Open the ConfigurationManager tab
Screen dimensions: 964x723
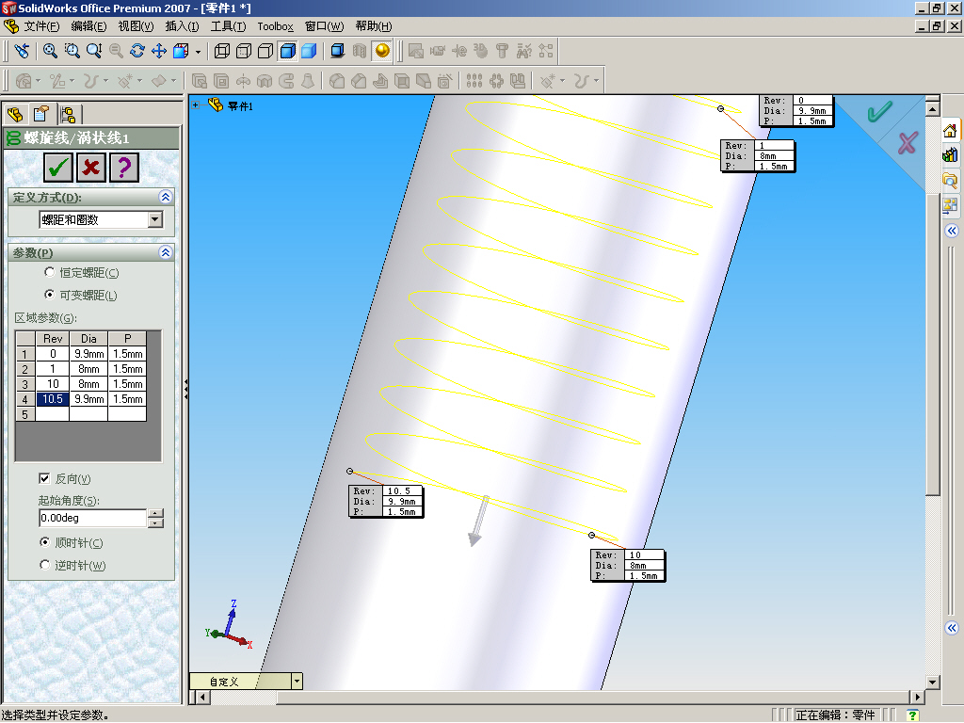coord(68,114)
